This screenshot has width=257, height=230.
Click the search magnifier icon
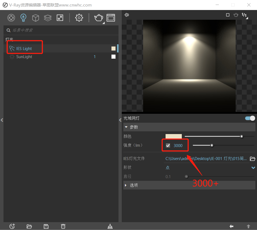pyautogui.click(x=8, y=30)
